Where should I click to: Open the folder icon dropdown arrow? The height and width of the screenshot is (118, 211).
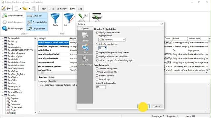[x=29, y=8]
